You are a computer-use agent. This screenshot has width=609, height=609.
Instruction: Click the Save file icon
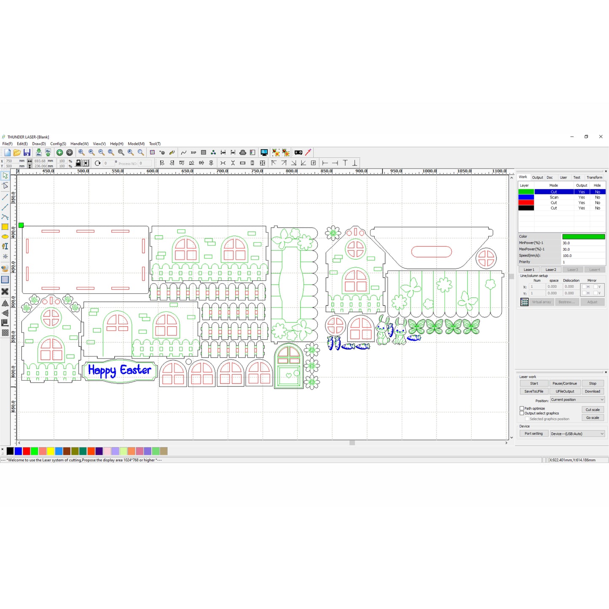[27, 153]
